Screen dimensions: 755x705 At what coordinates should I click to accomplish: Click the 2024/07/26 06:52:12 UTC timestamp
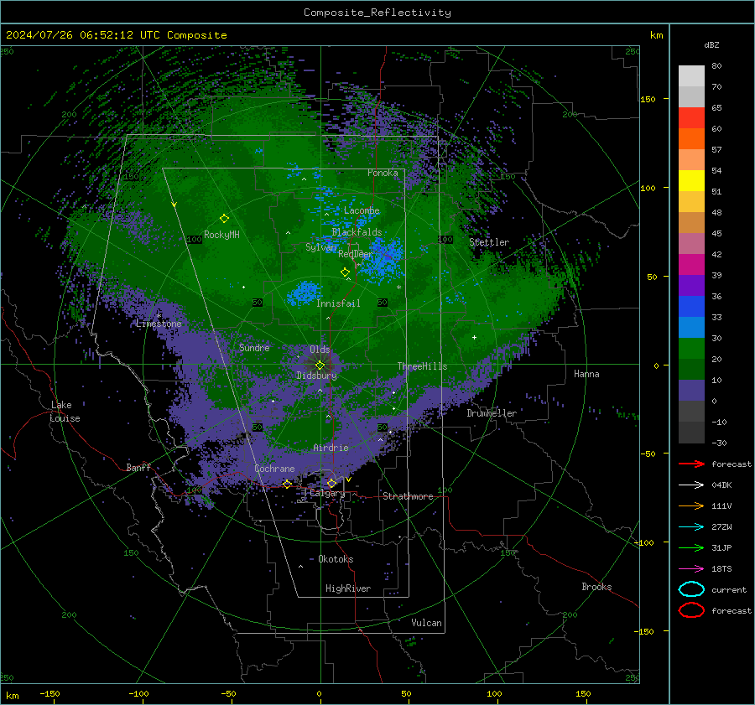[x=83, y=35]
